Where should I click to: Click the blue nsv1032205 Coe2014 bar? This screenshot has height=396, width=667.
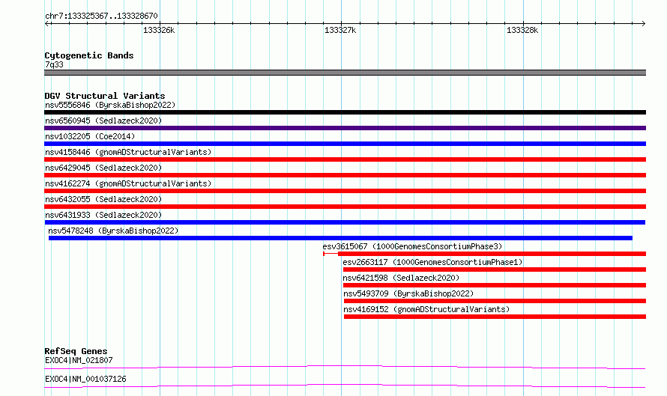point(345,144)
